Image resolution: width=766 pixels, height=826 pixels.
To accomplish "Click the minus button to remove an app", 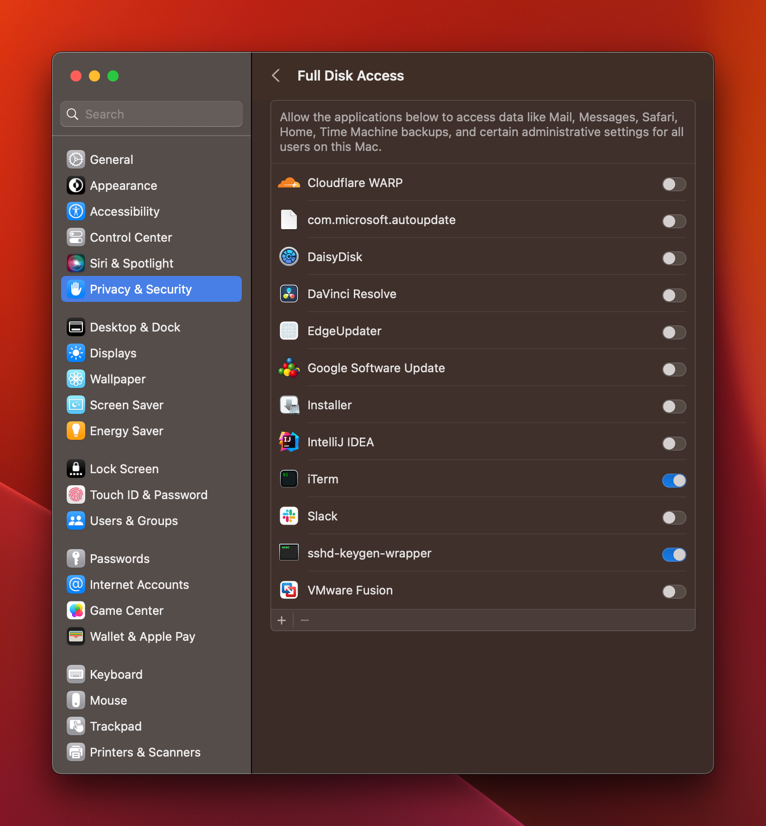I will coord(305,620).
